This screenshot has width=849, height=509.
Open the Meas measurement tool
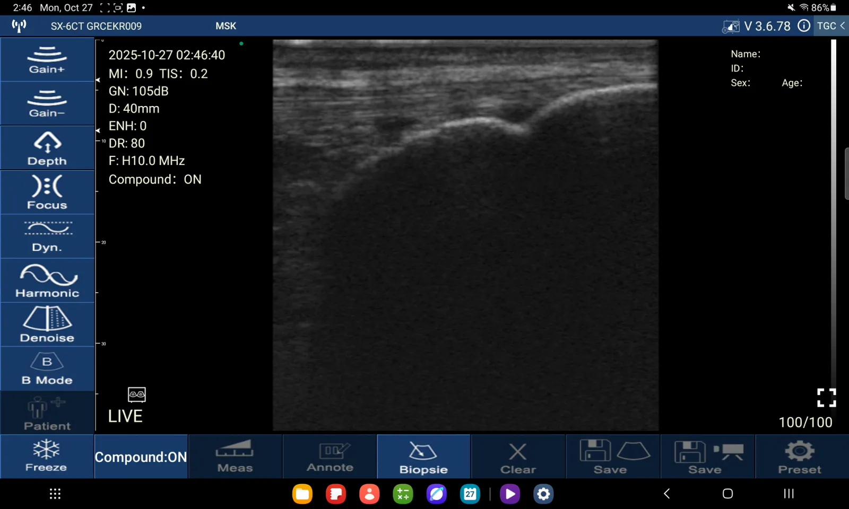(235, 457)
